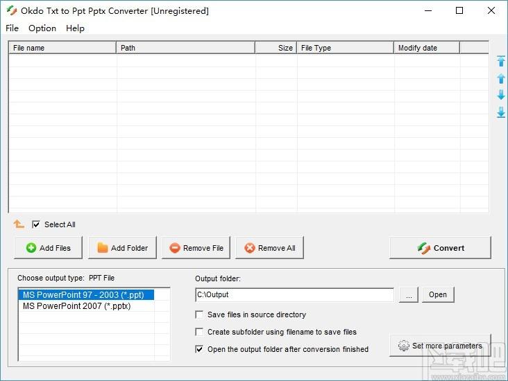Click the Output folder path field
This screenshot has height=381, width=508.
pos(294,294)
